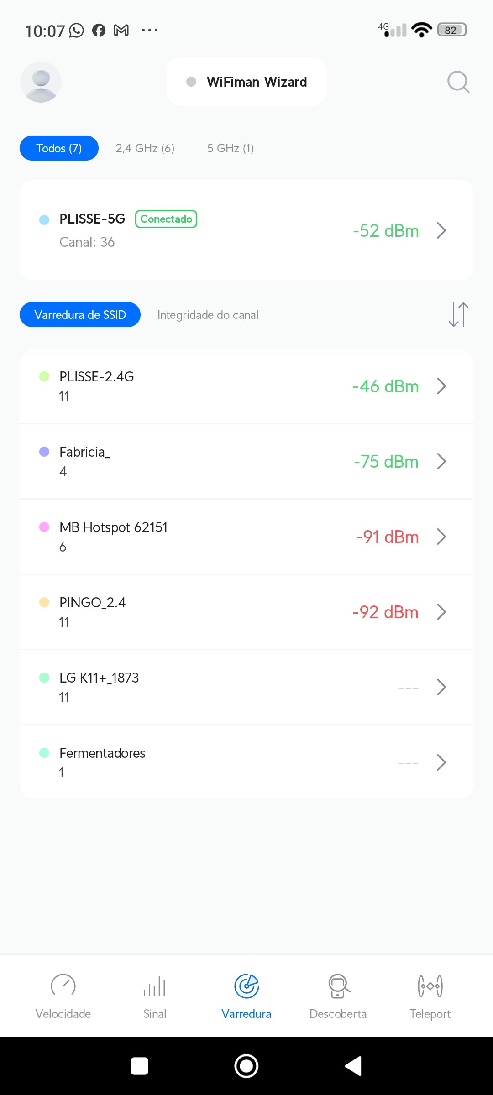493x1095 pixels.
Task: Open the user profile avatar
Action: click(x=41, y=82)
